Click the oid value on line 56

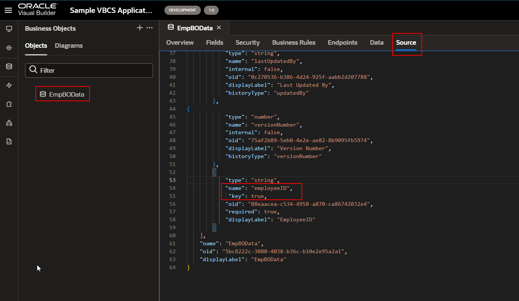(x=309, y=204)
